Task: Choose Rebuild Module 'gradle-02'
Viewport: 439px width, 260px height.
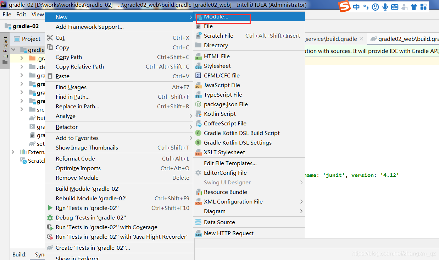Action: pyautogui.click(x=119, y=199)
